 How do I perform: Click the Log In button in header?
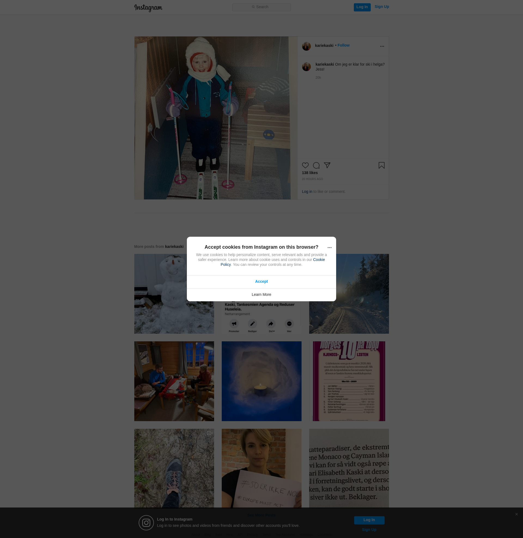pos(362,7)
